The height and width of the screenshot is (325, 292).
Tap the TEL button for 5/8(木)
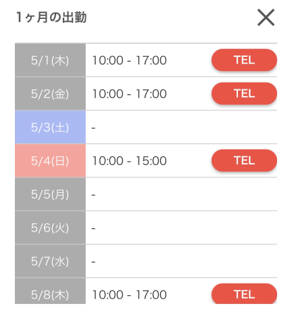tap(244, 294)
